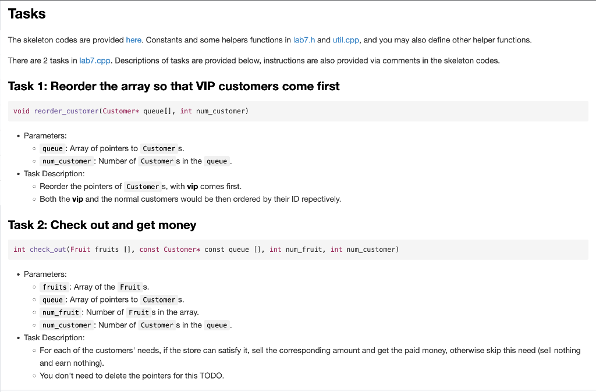Follow the util.cpp link
596x392 pixels.
346,40
